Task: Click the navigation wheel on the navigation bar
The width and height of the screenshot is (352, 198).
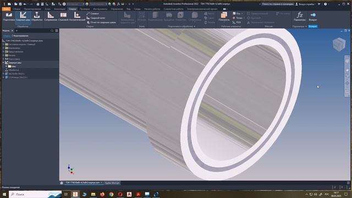Action: click(x=347, y=61)
